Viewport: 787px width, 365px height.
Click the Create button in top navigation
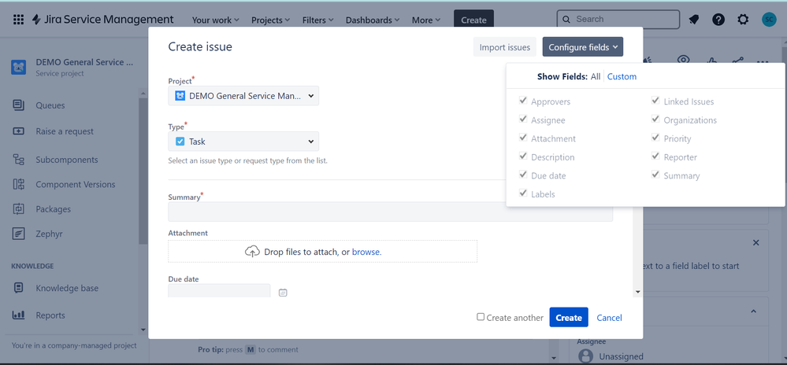[473, 20]
